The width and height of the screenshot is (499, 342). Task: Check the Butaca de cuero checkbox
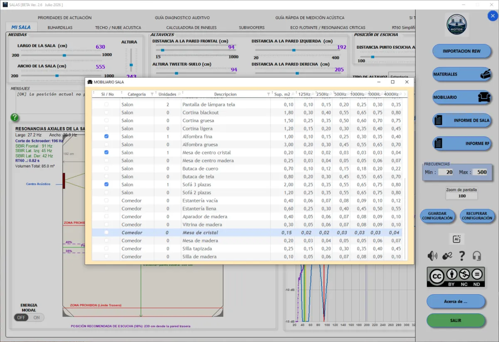tap(106, 168)
